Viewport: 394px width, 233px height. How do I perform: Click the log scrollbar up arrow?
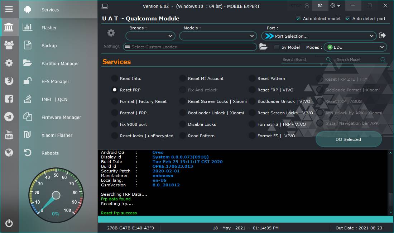[390, 153]
